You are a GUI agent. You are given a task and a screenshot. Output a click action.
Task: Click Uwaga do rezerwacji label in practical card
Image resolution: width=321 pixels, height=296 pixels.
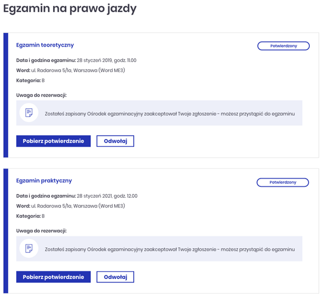pyautogui.click(x=41, y=231)
